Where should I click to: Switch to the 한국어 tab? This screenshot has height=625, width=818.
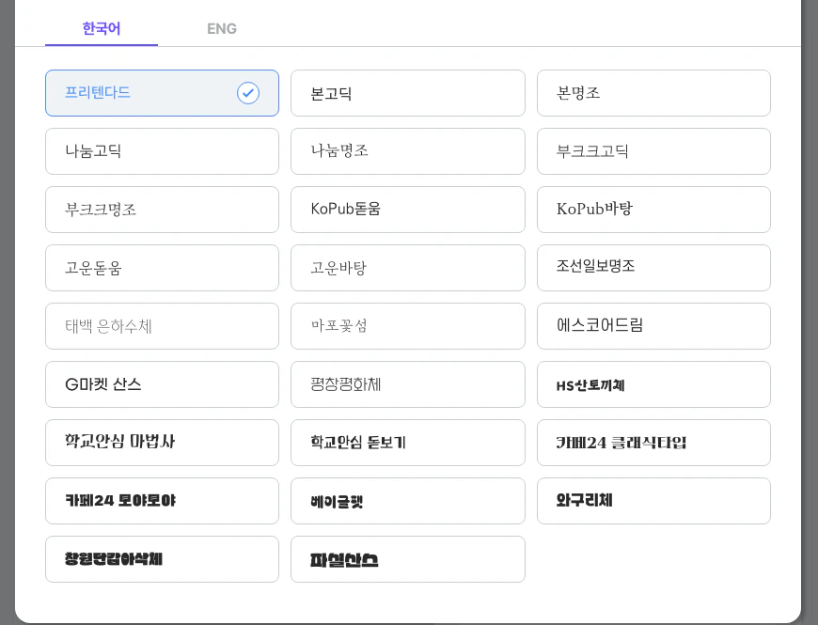coord(102,29)
